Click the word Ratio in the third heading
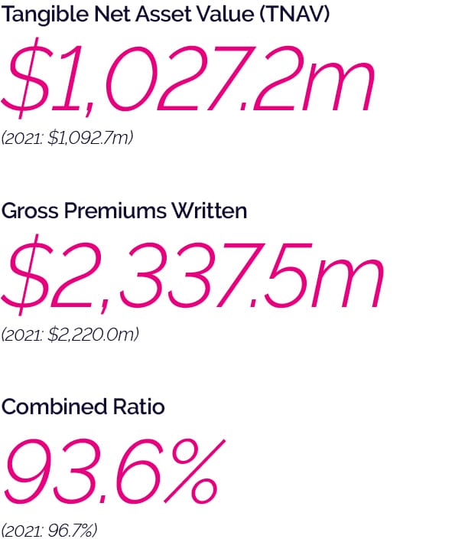The width and height of the screenshot is (455, 539). [x=138, y=407]
